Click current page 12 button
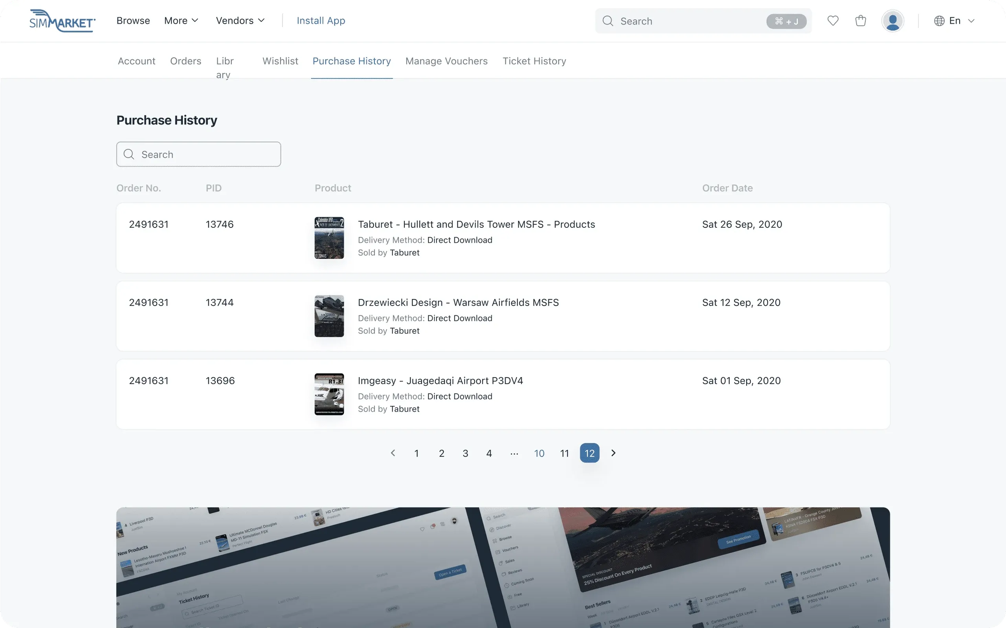Image resolution: width=1006 pixels, height=628 pixels. click(589, 453)
